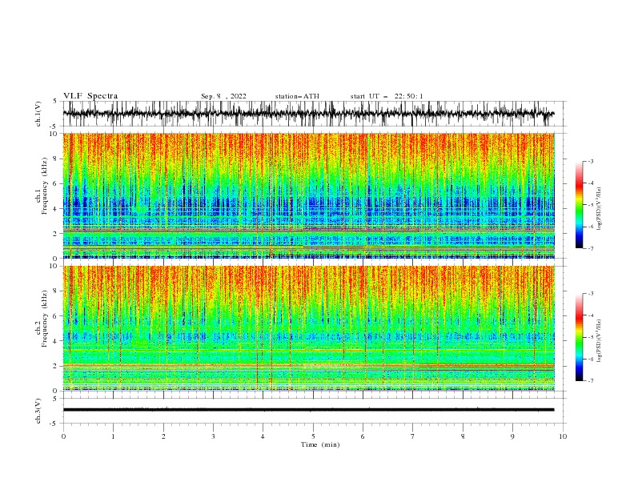Click the "start UT = 22:50: 1" text
Viewport: 634px width, 490px height.
coord(386,96)
